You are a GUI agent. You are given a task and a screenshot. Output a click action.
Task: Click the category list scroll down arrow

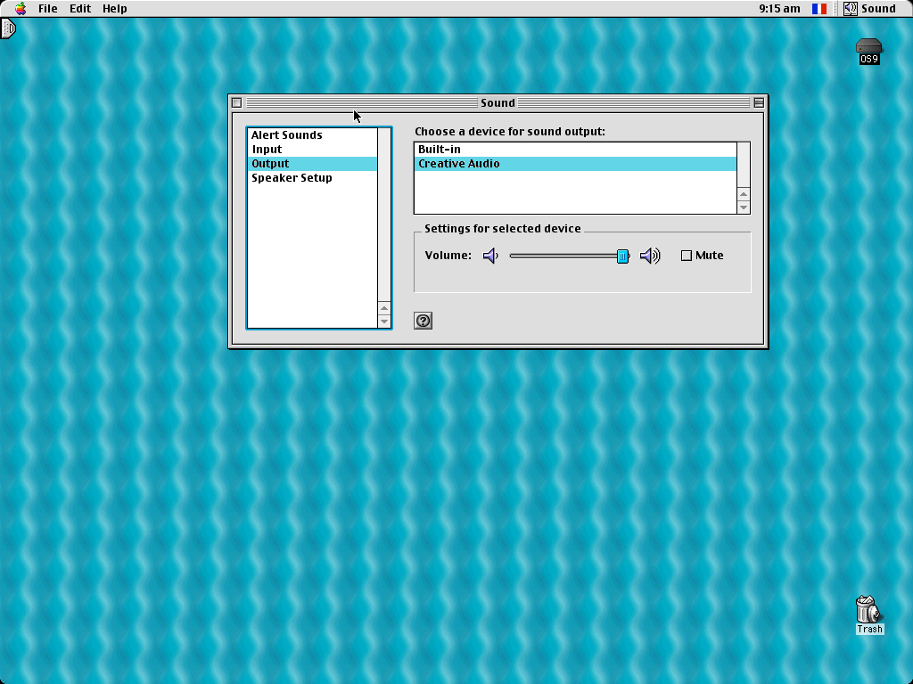pos(383,321)
